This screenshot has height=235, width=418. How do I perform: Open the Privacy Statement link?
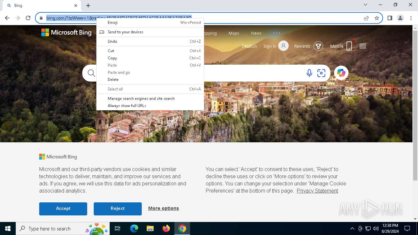point(317,191)
